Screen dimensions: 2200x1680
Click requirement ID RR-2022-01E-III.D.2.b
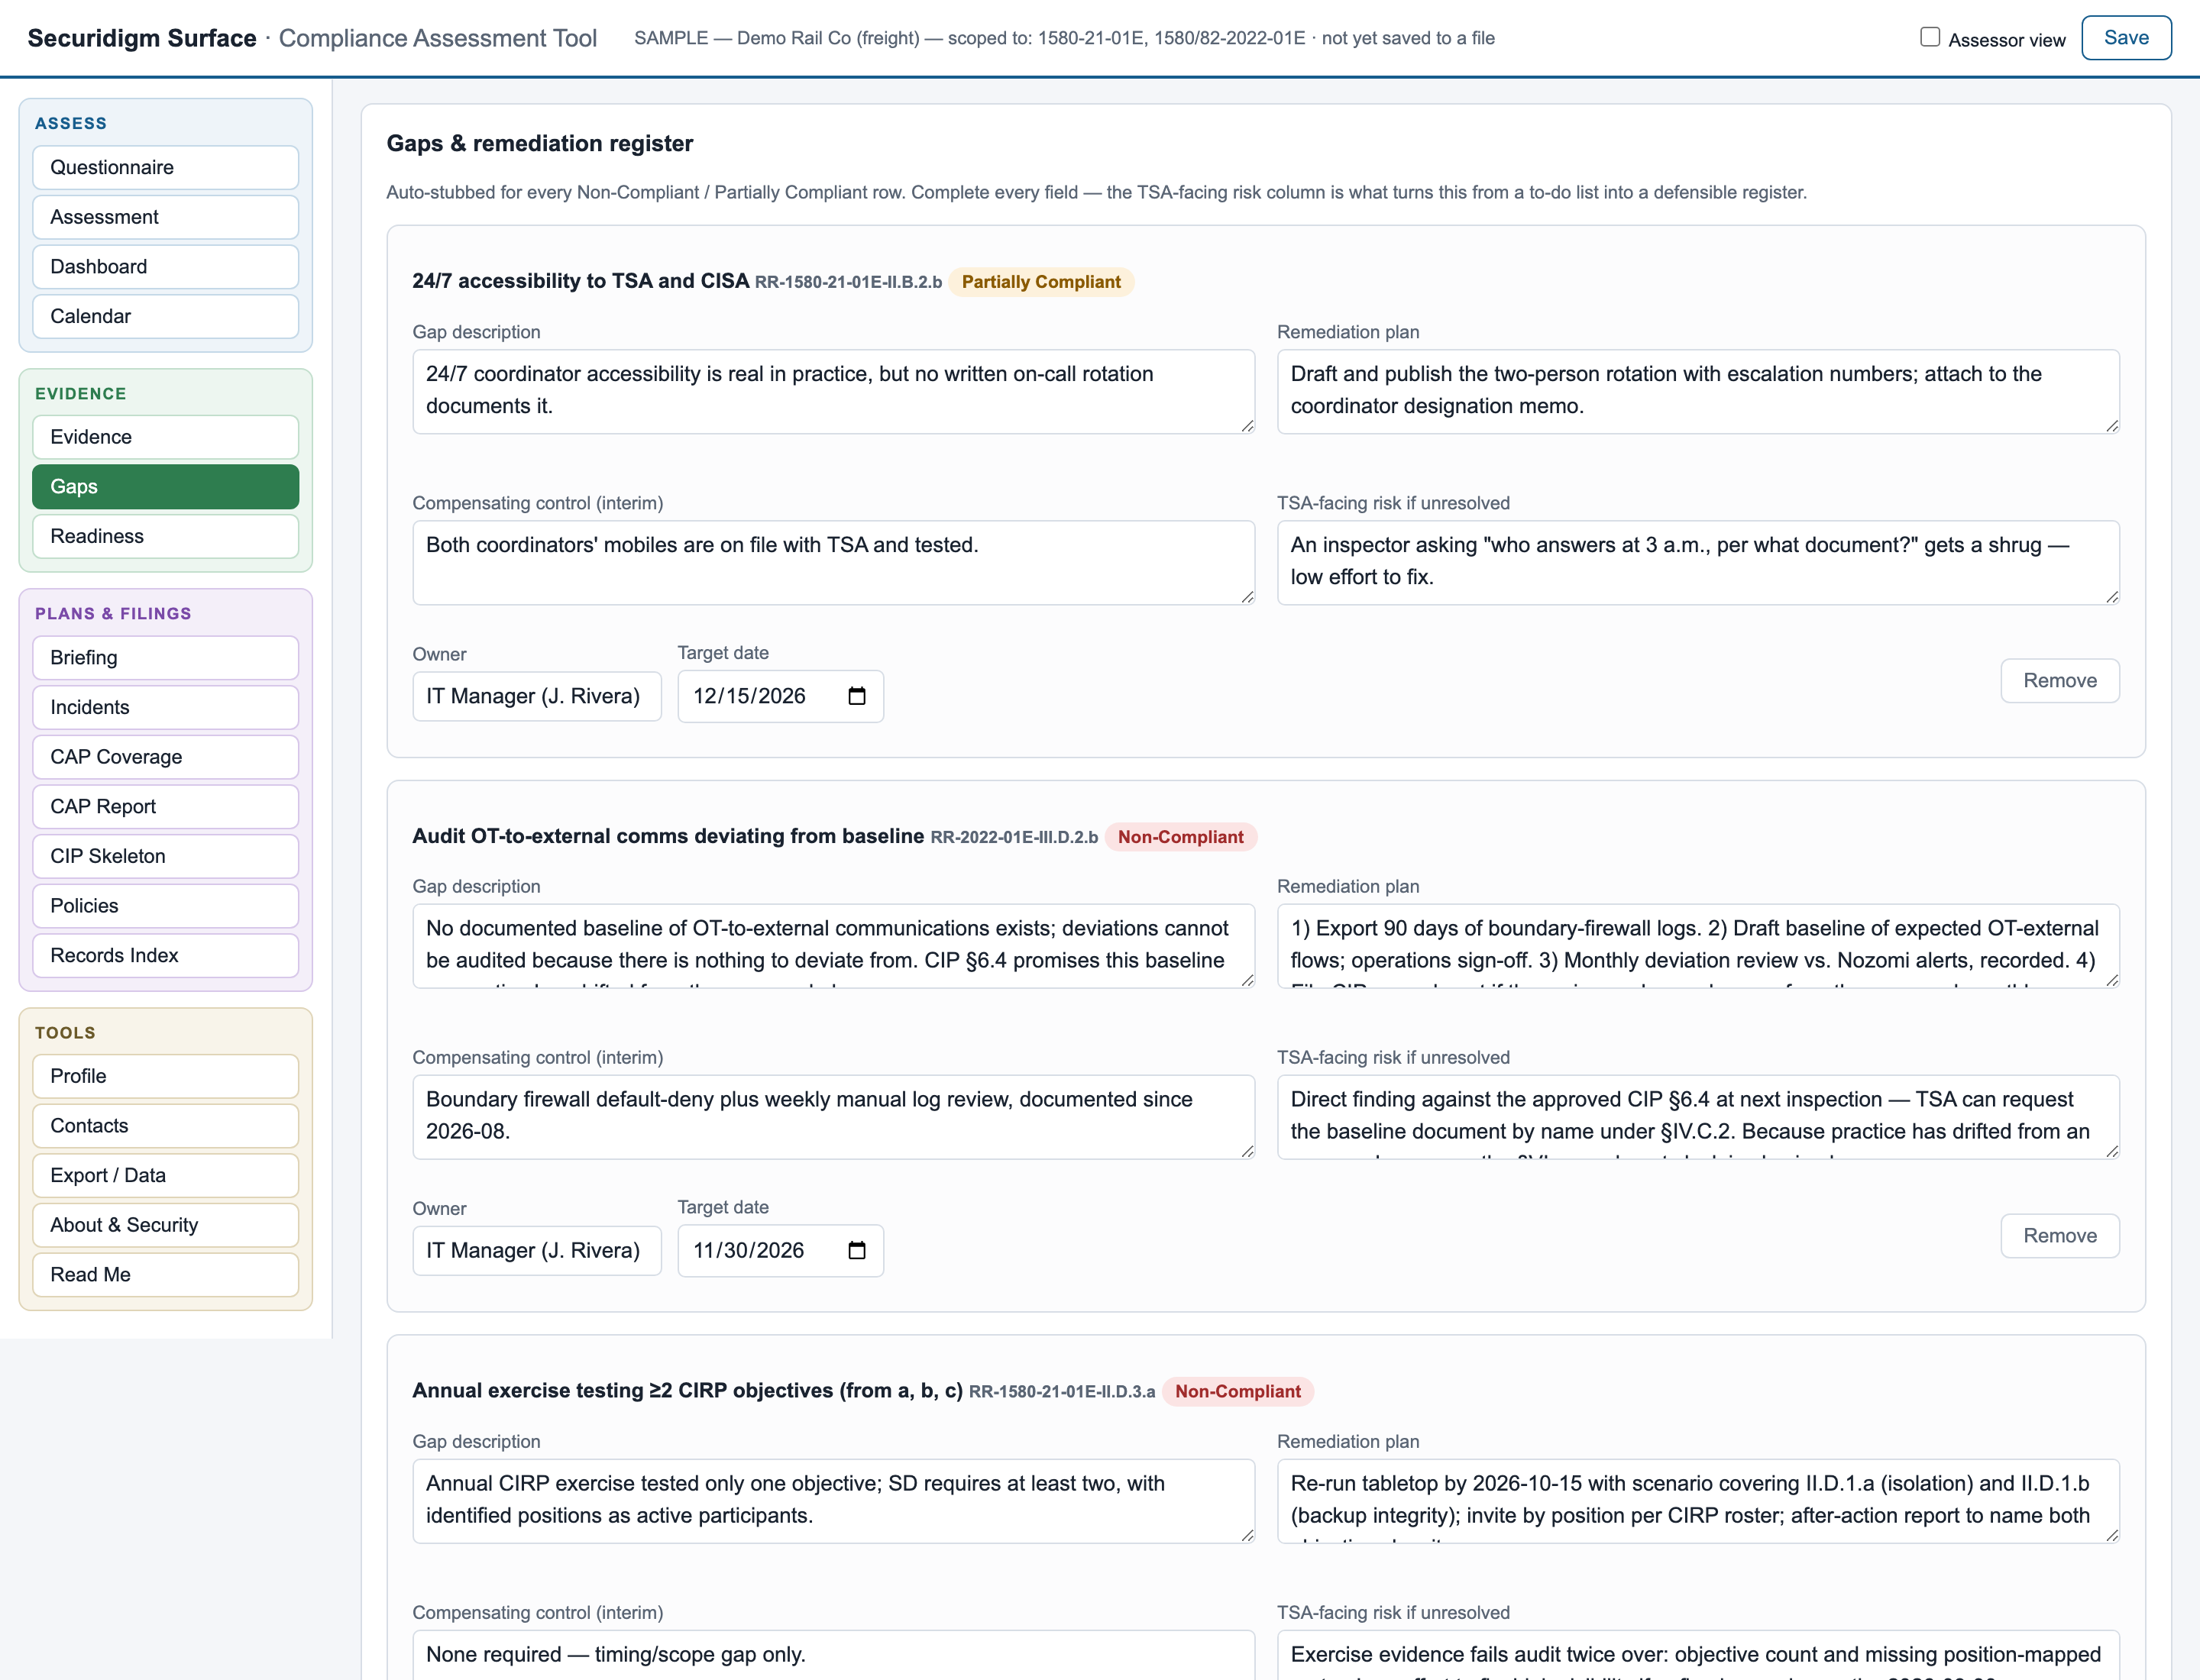click(1014, 837)
